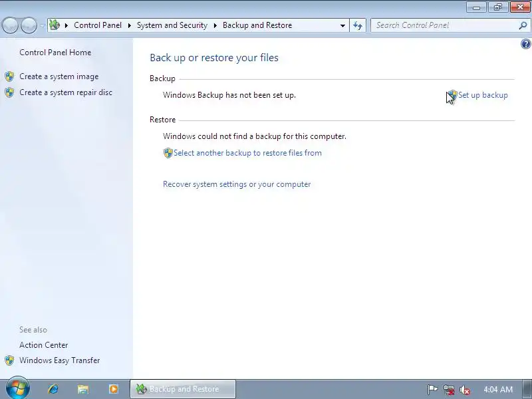The width and height of the screenshot is (532, 399).
Task: Open Control Panel Home link
Action: click(55, 53)
